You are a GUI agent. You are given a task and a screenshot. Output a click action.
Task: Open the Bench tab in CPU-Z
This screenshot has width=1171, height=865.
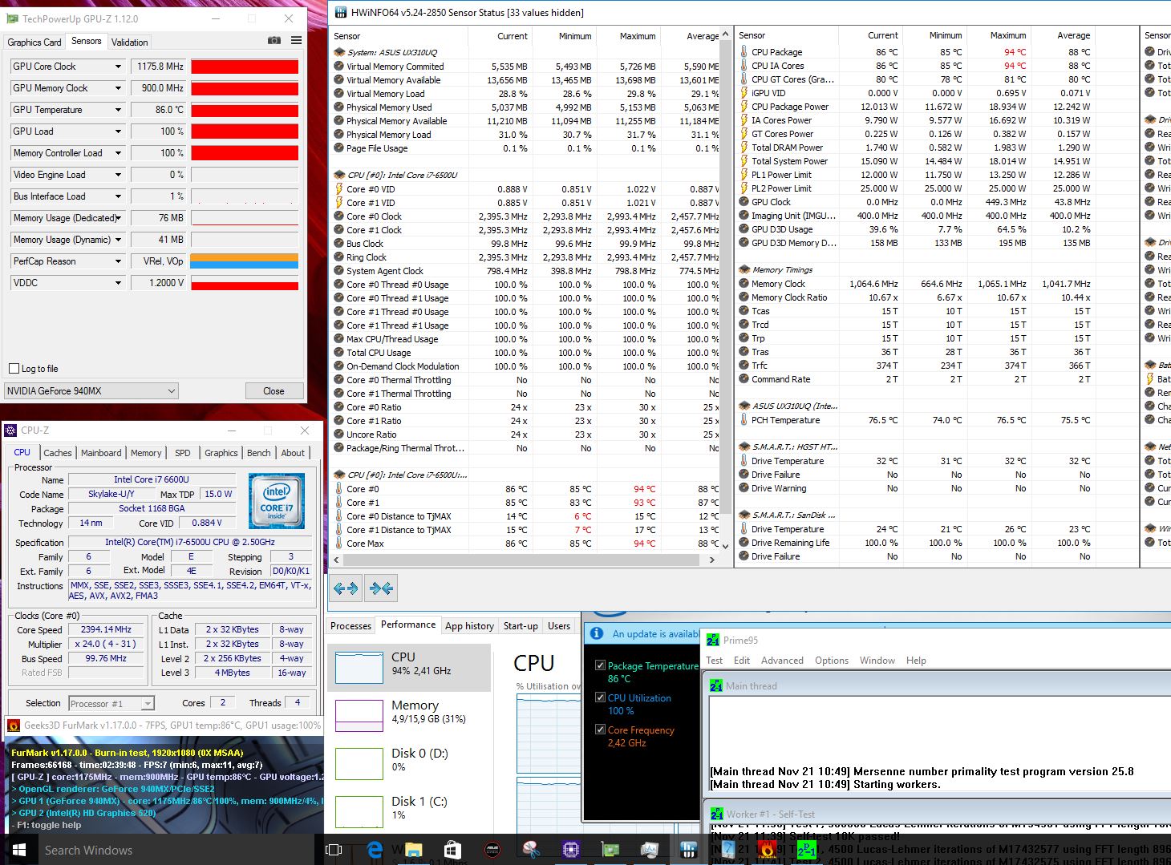(x=258, y=453)
